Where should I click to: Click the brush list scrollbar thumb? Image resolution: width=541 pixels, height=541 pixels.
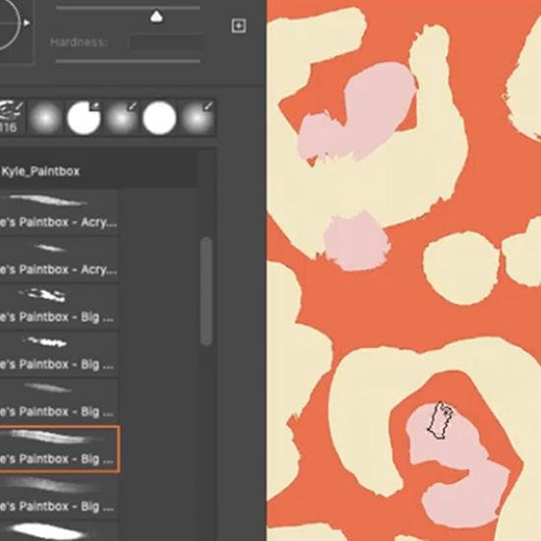click(207, 291)
